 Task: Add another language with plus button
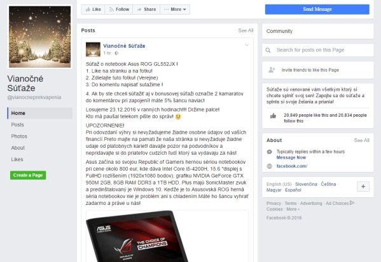click(x=363, y=187)
